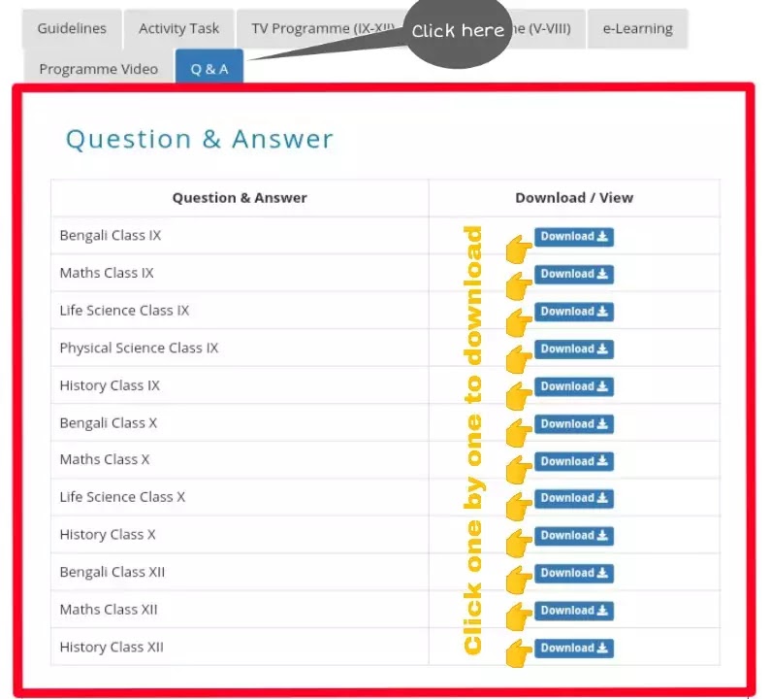Download Life Science Class X file
The height and width of the screenshot is (699, 771).
(x=574, y=498)
